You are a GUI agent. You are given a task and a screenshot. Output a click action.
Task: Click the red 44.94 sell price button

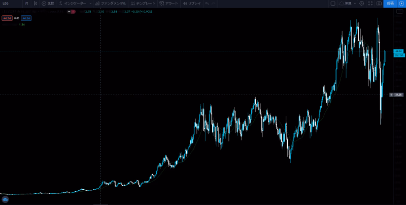[x=7, y=18]
